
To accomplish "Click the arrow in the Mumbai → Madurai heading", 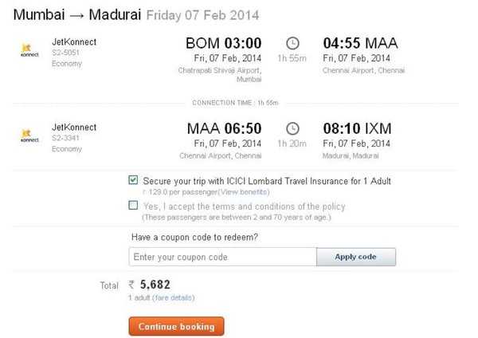I will click(x=73, y=15).
